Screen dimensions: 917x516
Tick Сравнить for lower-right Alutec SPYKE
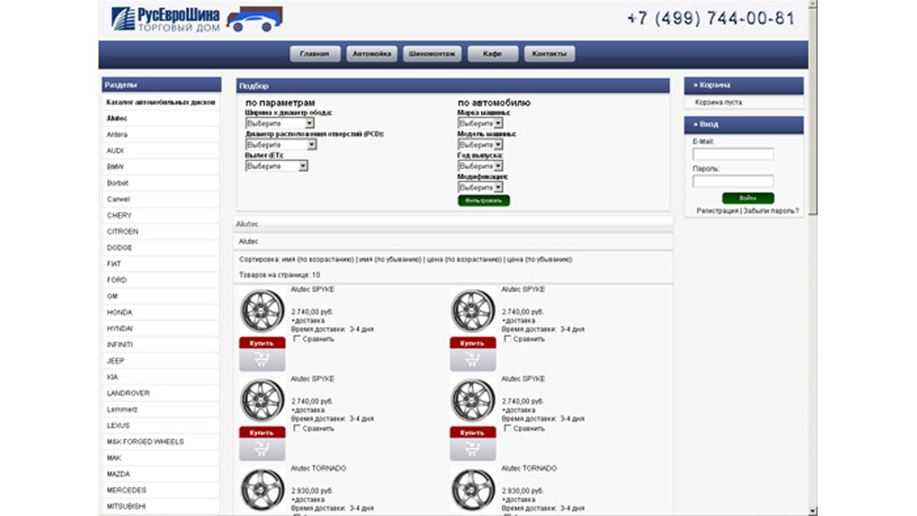coord(507,428)
